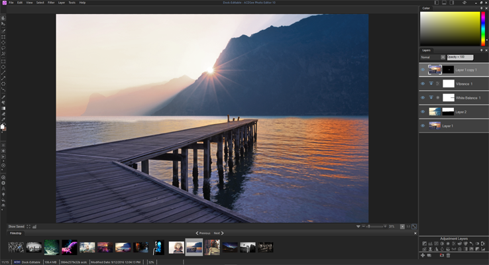Open the zoom percentage dropdown arrow
Screen dimensions: 489x265
402,227
